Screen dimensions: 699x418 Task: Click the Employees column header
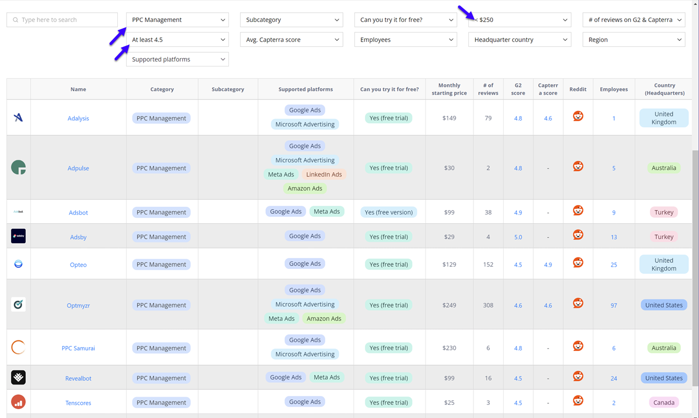614,89
